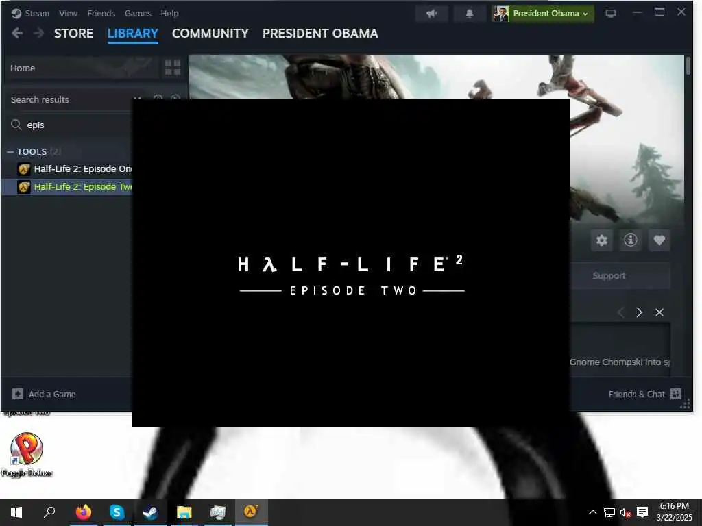This screenshot has height=526, width=702.
Task: Show the previous item with left chevron
Action: (x=620, y=312)
